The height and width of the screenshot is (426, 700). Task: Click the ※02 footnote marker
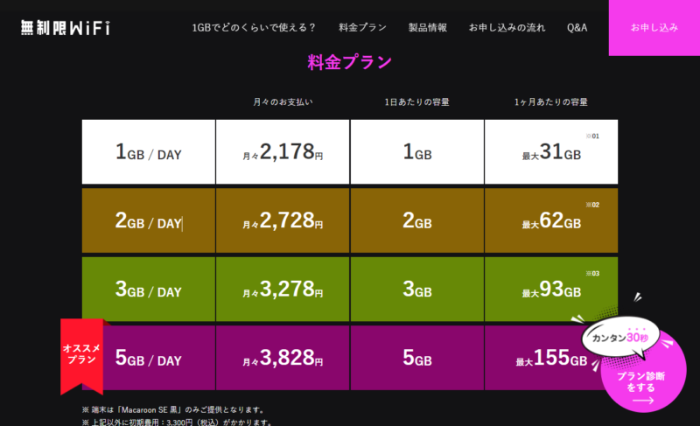click(592, 205)
